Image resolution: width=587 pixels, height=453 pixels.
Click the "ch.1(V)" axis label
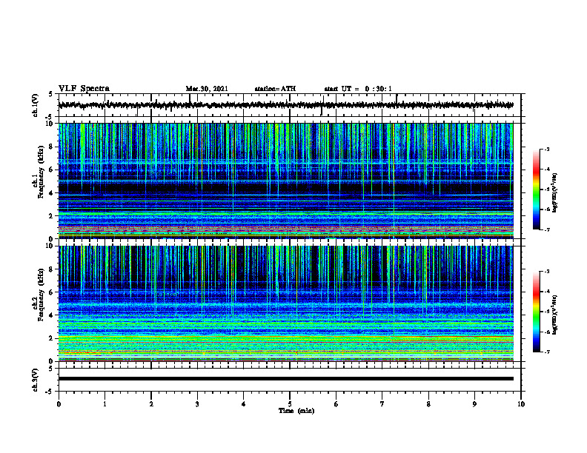pos(36,105)
